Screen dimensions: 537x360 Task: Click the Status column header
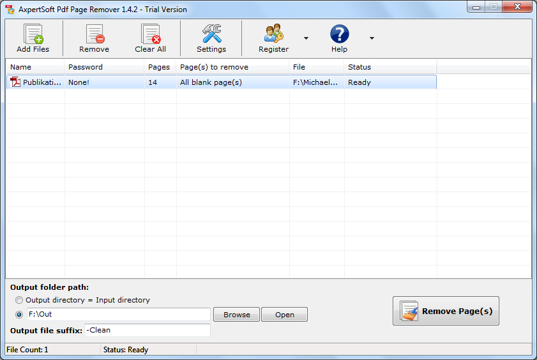[x=390, y=67]
